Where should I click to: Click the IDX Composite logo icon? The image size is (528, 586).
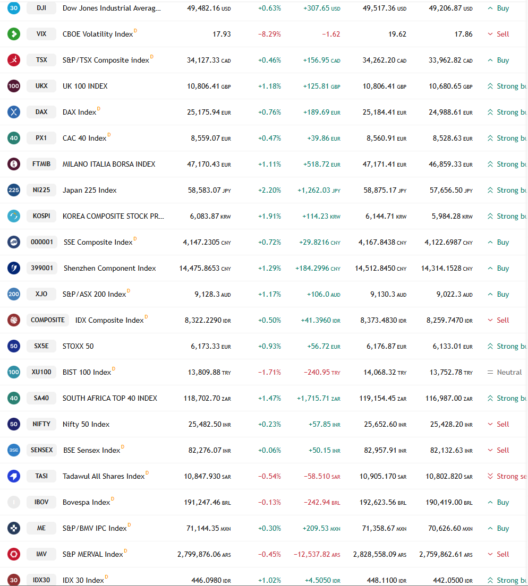point(14,320)
